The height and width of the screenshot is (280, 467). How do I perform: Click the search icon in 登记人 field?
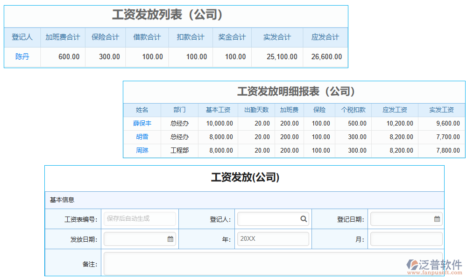click(304, 219)
